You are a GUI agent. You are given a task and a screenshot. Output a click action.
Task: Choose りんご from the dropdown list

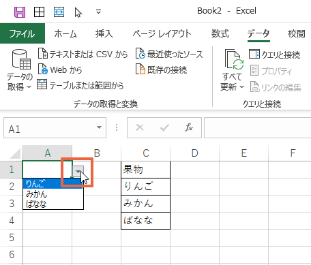pos(53,183)
